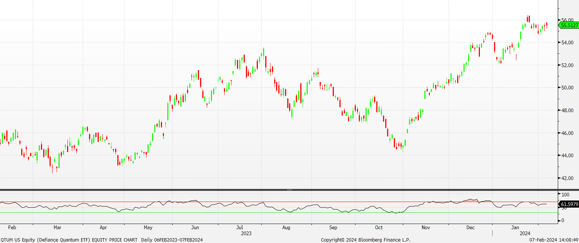Click the Sep month label

(x=333, y=227)
